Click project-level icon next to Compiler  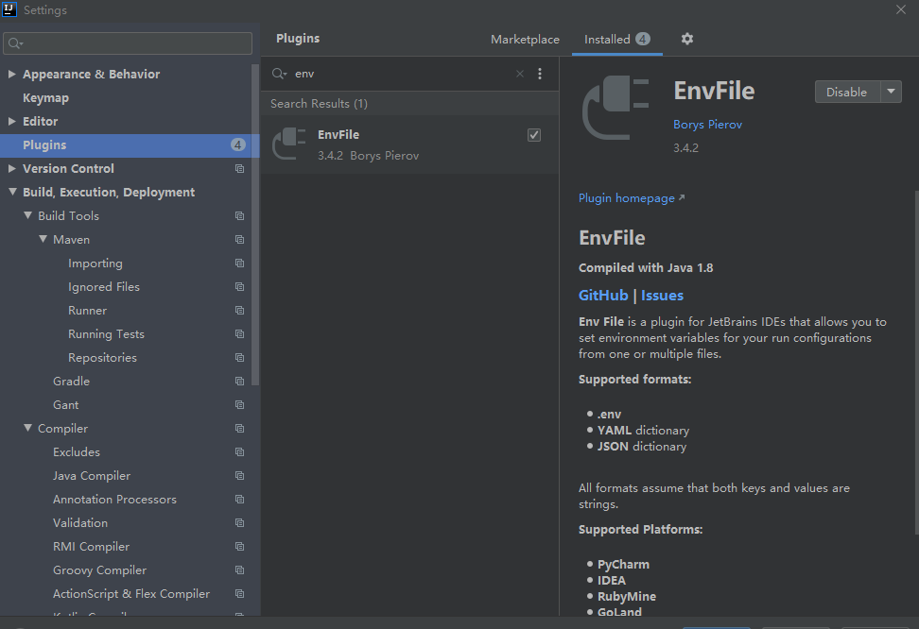240,429
